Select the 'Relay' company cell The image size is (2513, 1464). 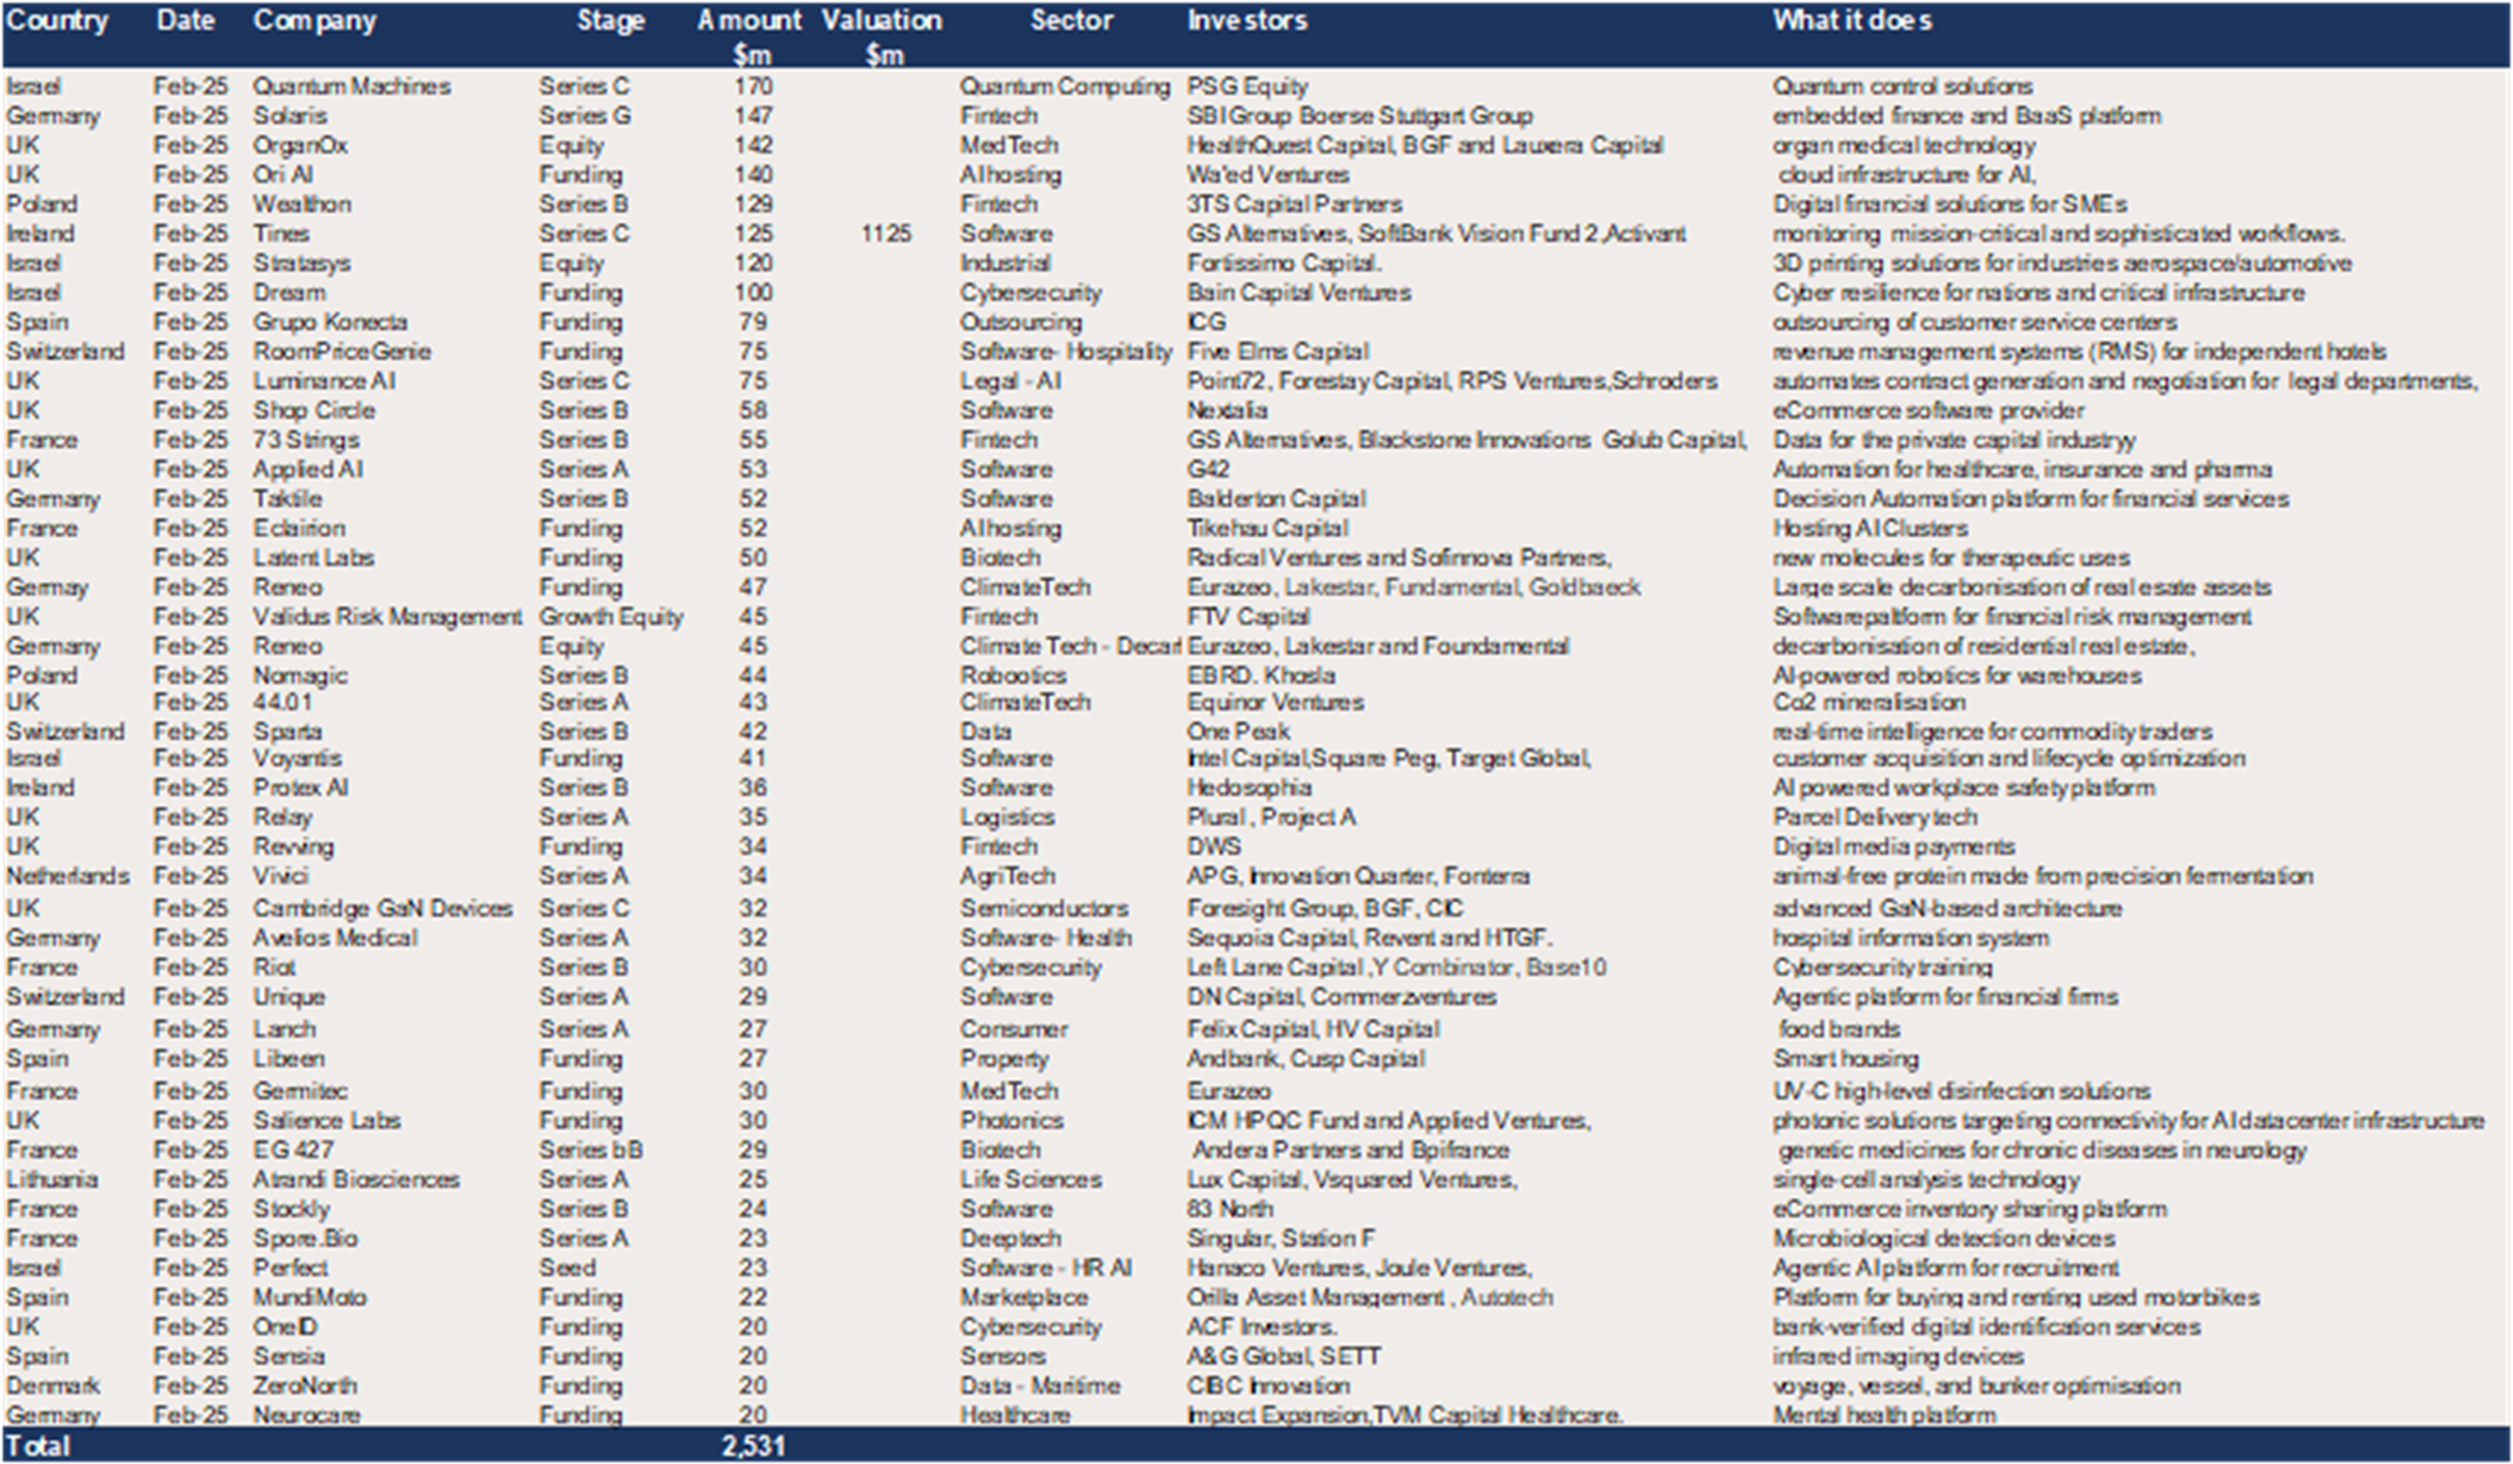[x=282, y=818]
